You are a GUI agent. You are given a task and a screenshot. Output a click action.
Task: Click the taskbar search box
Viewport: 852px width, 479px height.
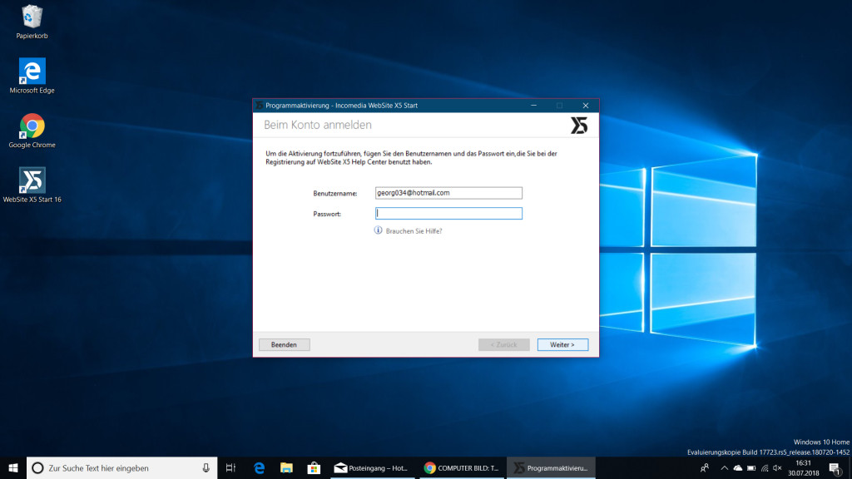(121, 467)
